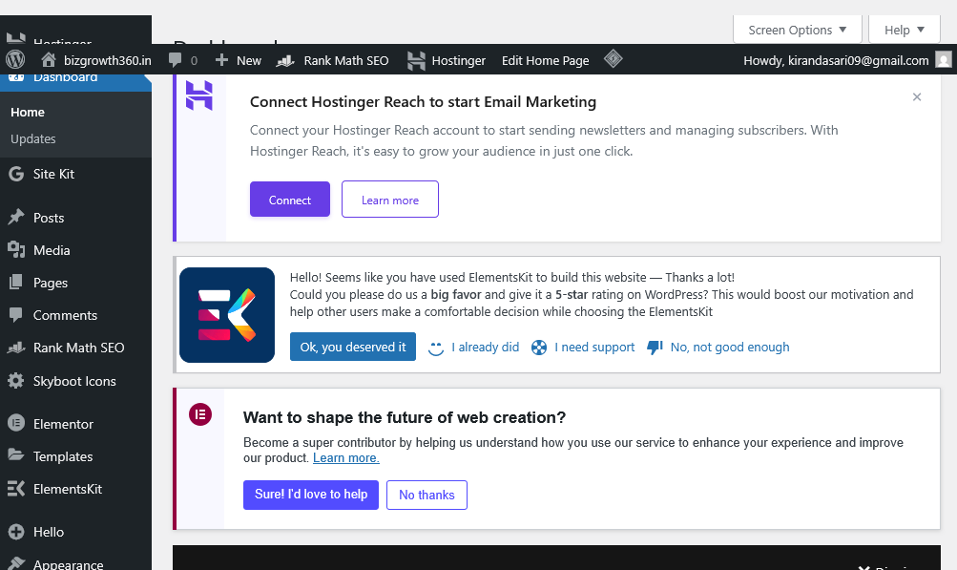Open the WordPress logo menu
This screenshot has width=957, height=570.
click(14, 59)
